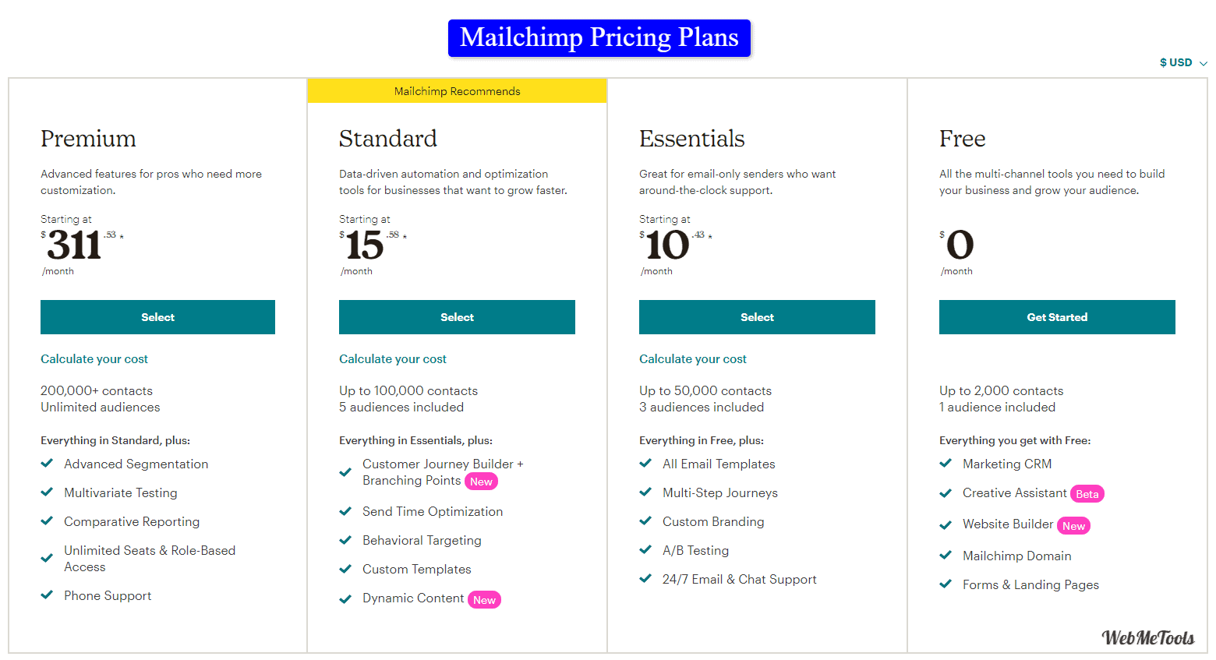Click the checkmark beside Custom Branding
Image resolution: width=1216 pixels, height=660 pixels.
point(645,521)
